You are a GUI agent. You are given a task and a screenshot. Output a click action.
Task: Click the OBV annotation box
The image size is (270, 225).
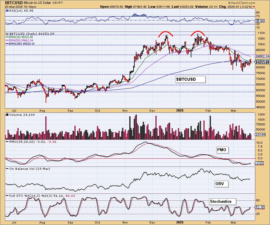pos(221,184)
